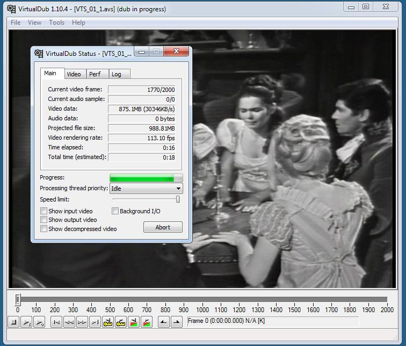Open the Log tab
Screen dimensions: 406x346
click(117, 74)
